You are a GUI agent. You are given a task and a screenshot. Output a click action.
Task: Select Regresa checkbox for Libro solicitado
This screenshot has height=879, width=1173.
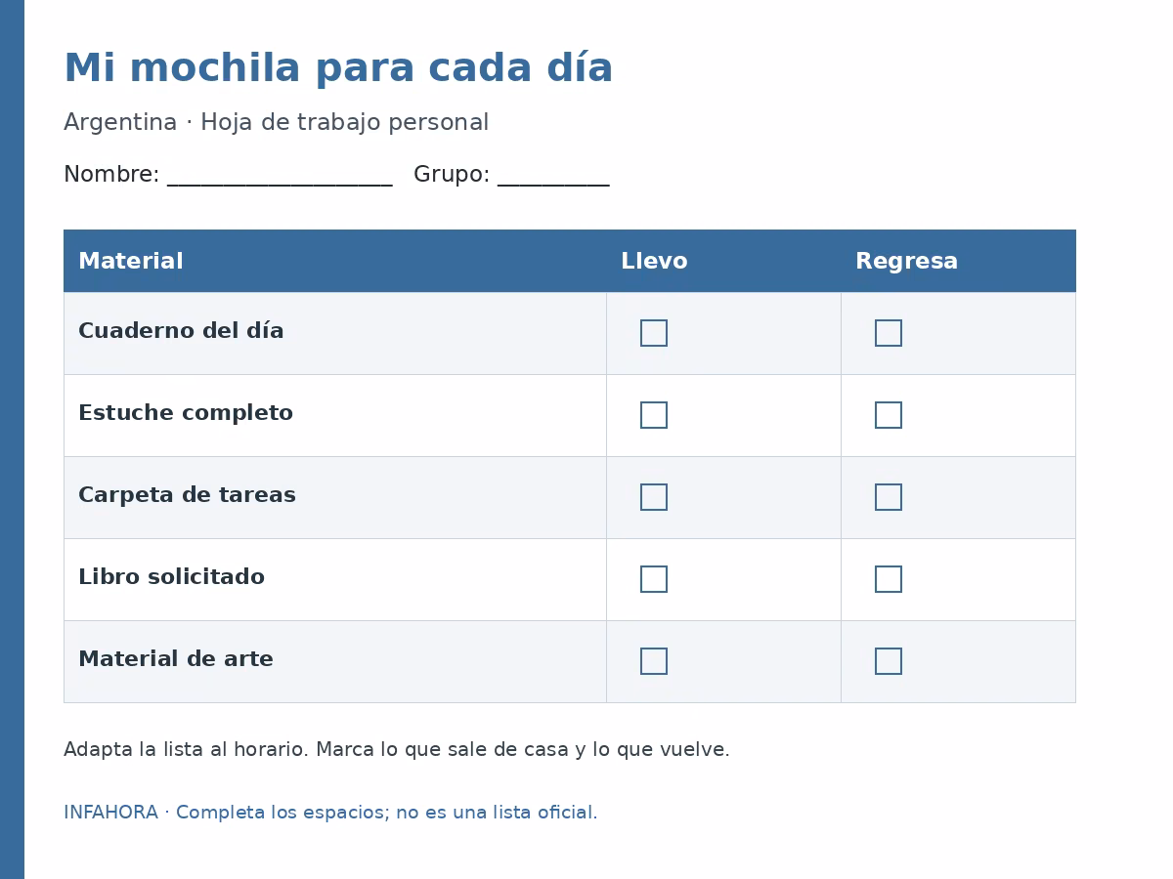pyautogui.click(x=889, y=579)
